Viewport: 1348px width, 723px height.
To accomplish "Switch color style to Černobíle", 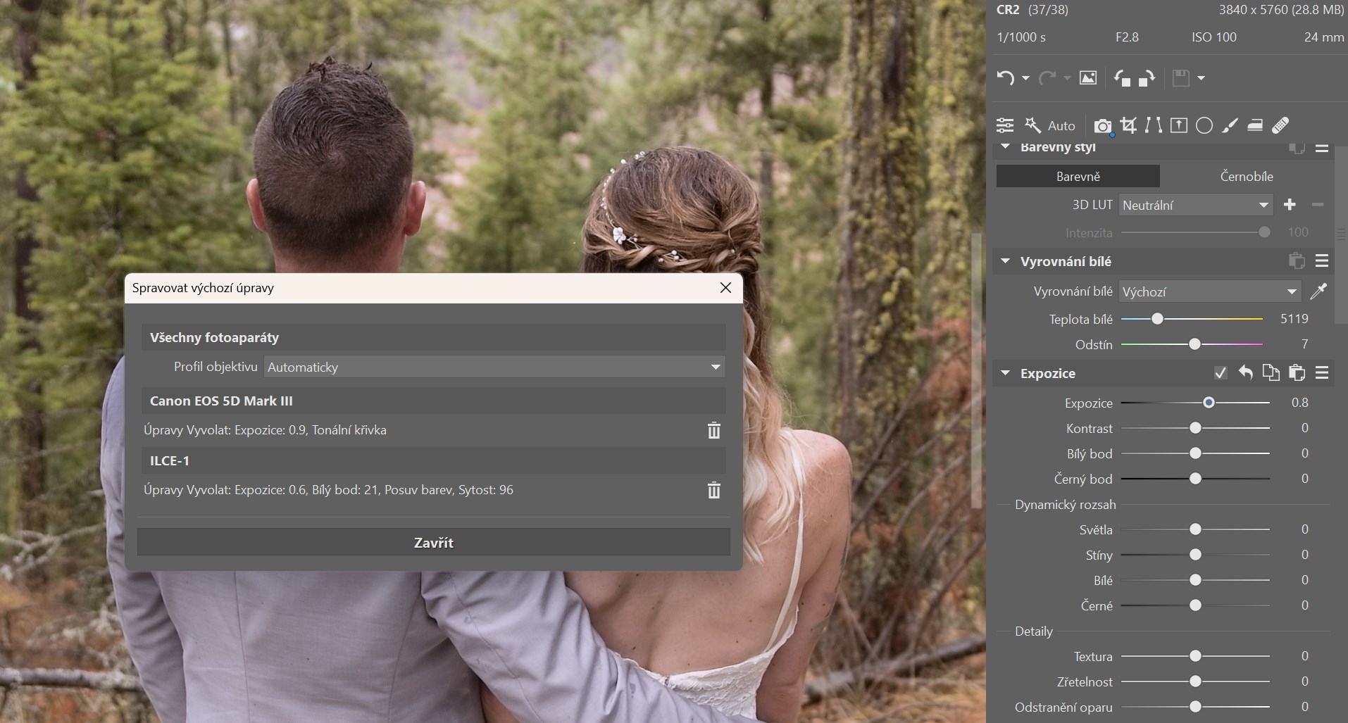I will tap(1246, 176).
